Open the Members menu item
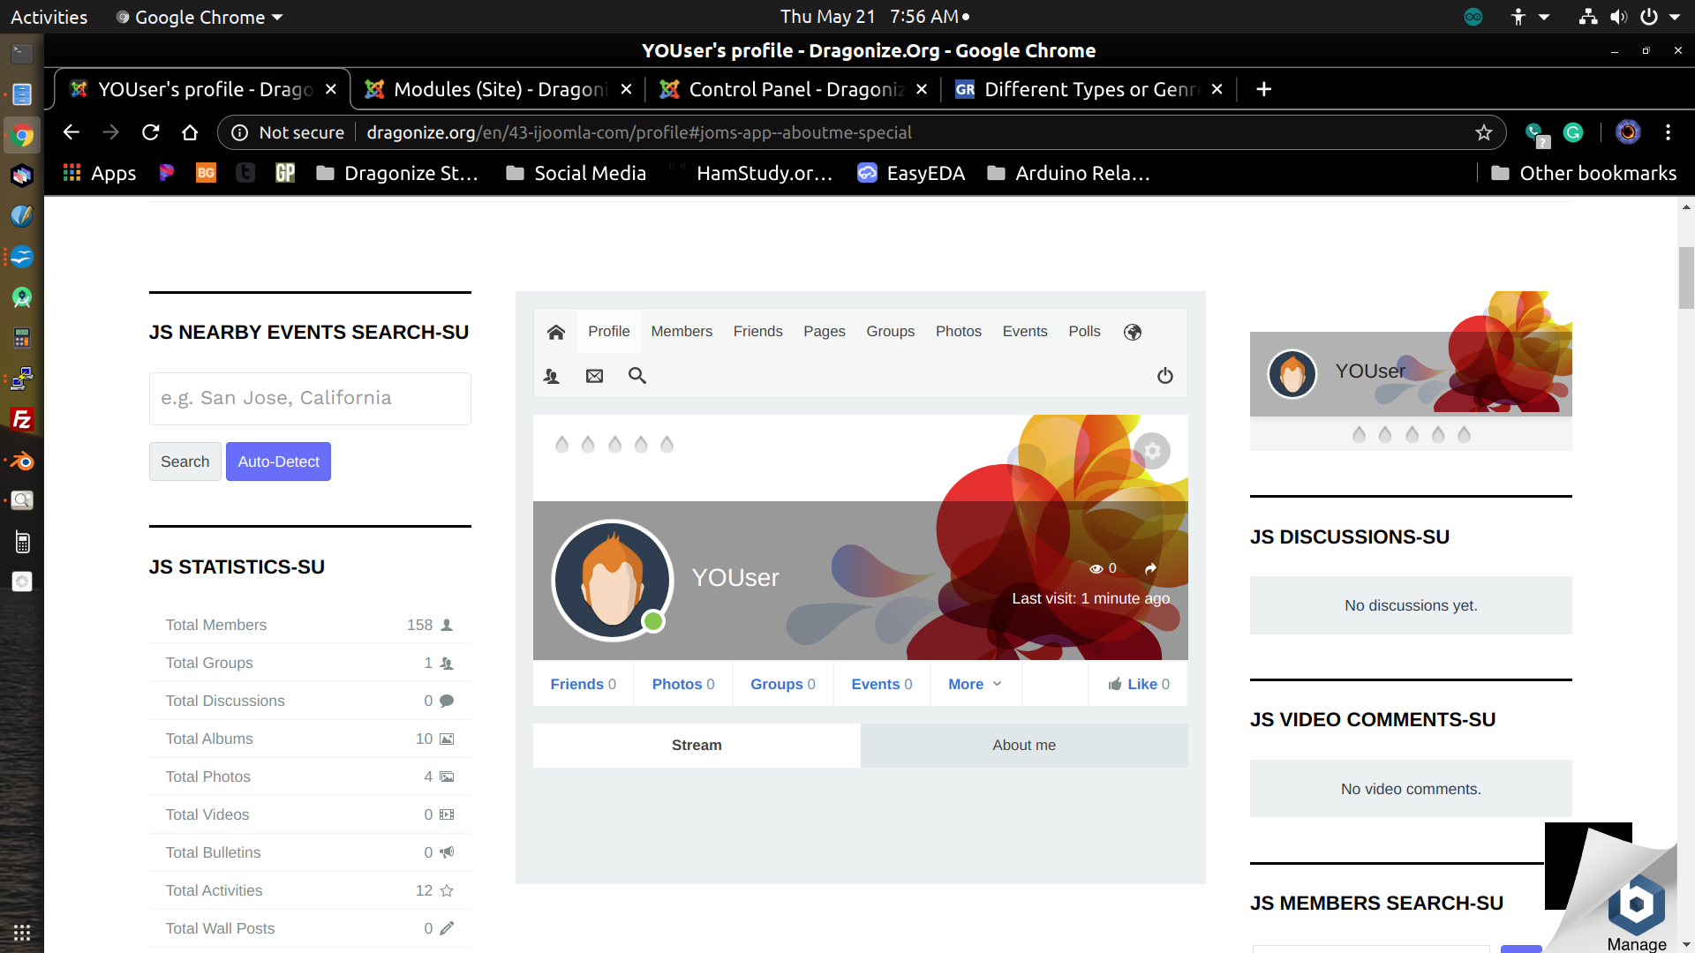The height and width of the screenshot is (953, 1695). [682, 331]
